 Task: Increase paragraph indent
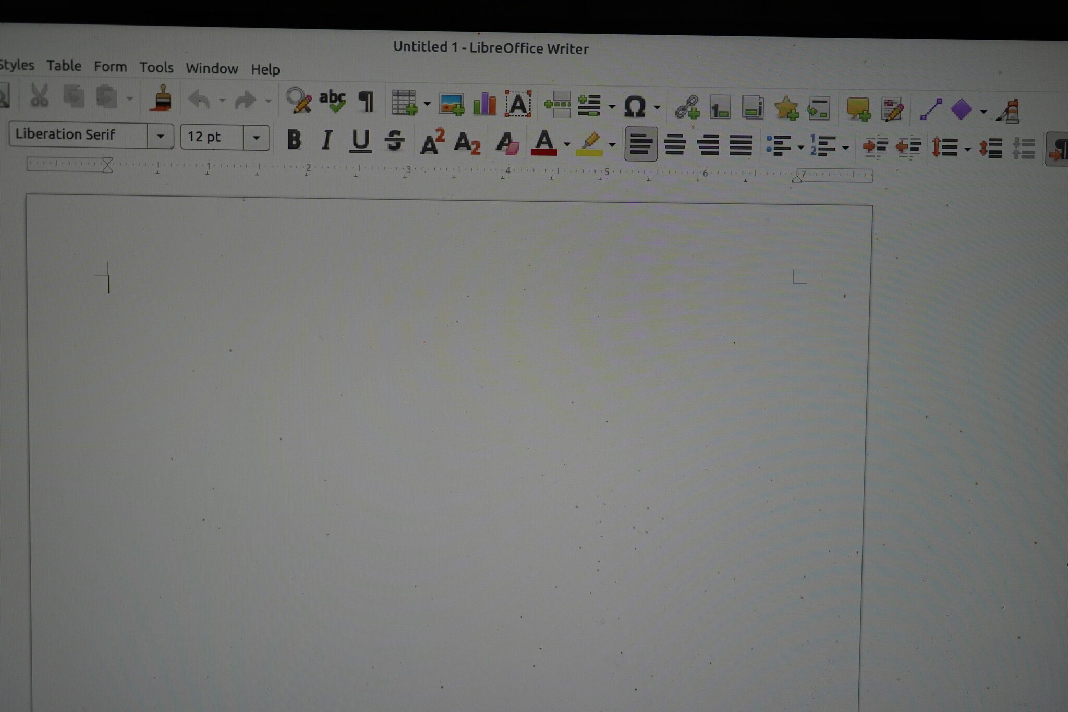[x=876, y=147]
